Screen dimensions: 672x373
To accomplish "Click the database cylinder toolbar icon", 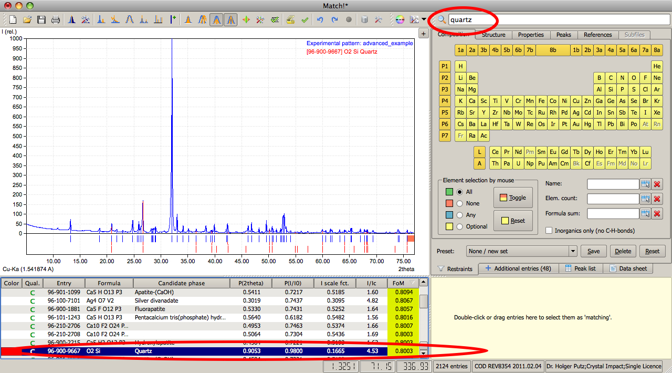I will coord(364,20).
